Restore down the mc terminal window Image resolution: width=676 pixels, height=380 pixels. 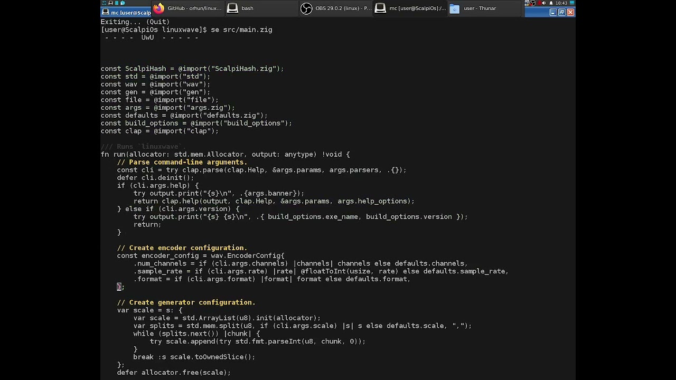(x=561, y=12)
